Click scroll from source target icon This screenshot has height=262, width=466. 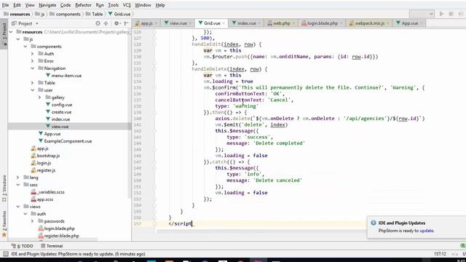point(98,23)
